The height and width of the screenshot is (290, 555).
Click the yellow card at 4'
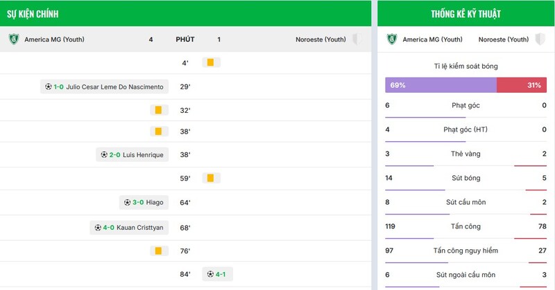[x=210, y=62]
